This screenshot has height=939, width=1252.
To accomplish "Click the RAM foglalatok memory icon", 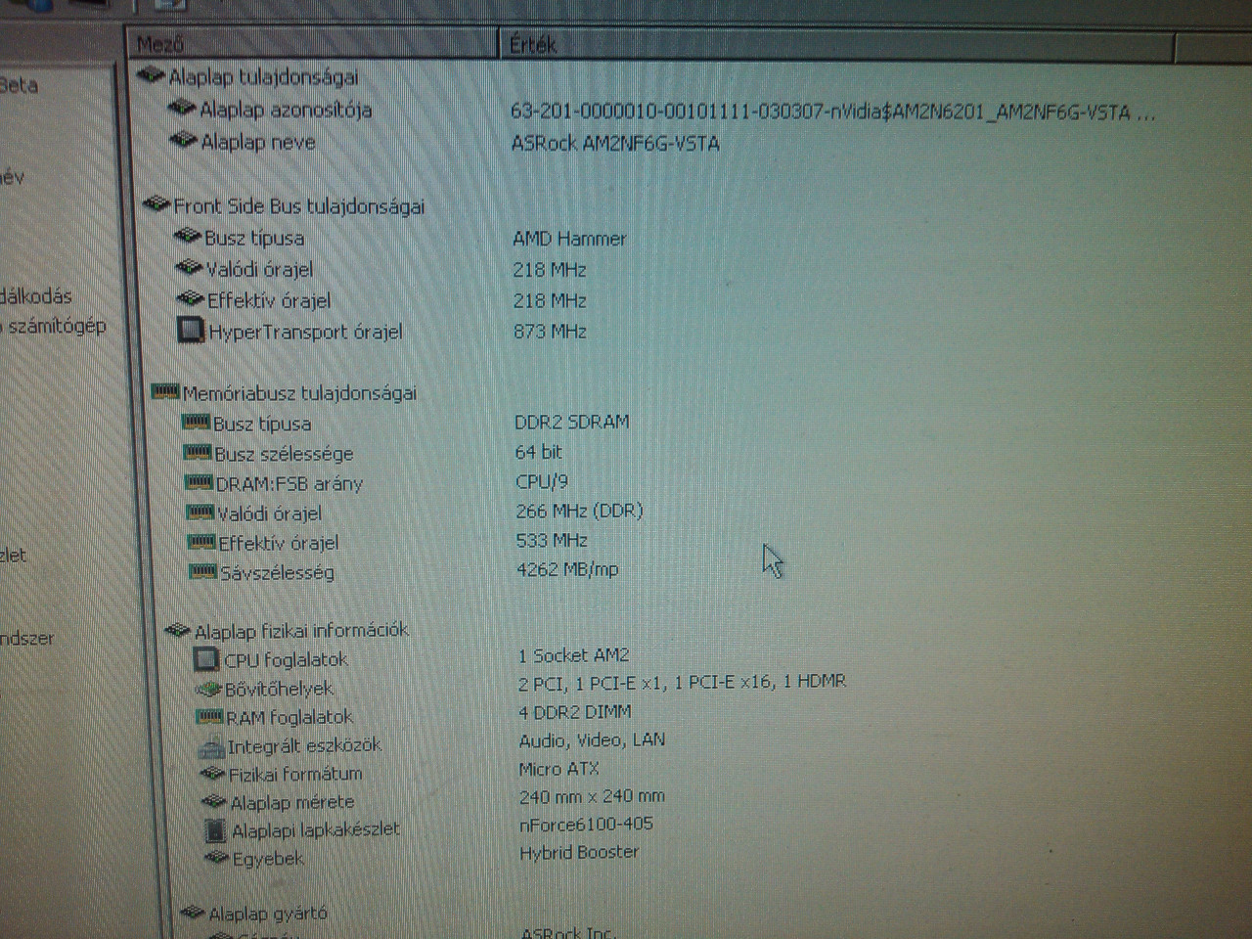I will click(x=209, y=717).
